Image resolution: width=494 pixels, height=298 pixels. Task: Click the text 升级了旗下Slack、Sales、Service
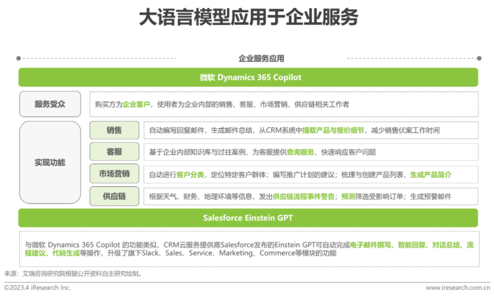point(160,253)
